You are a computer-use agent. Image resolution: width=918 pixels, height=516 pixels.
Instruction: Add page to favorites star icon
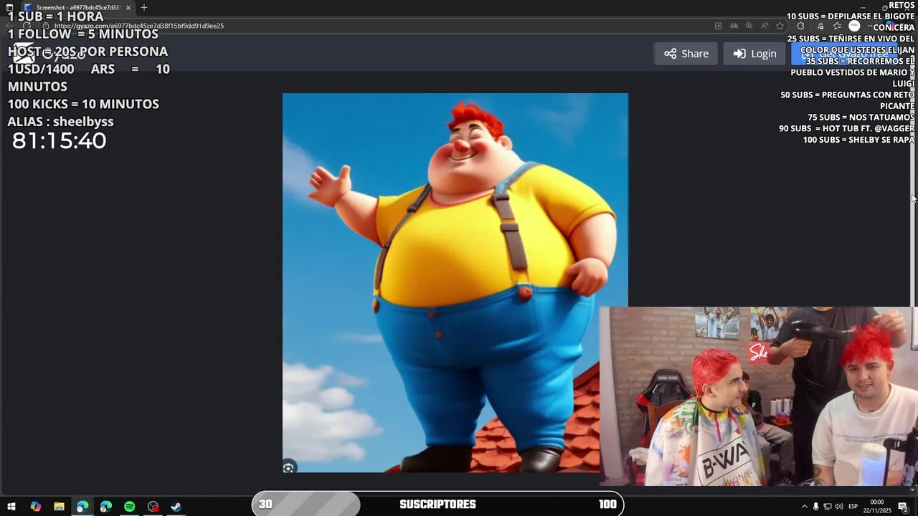click(780, 26)
